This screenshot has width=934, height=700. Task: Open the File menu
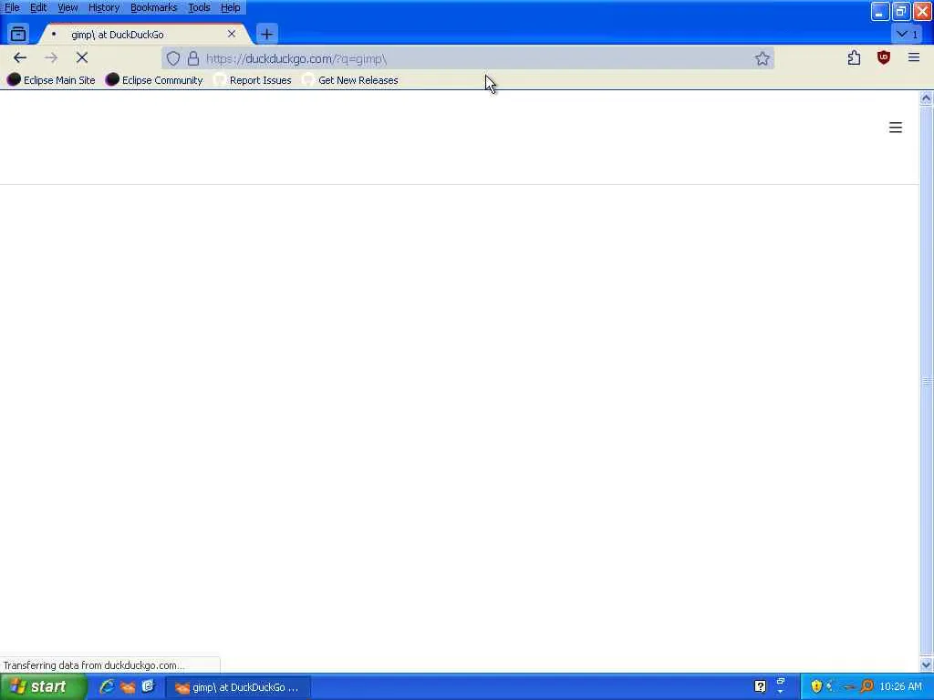(12, 7)
